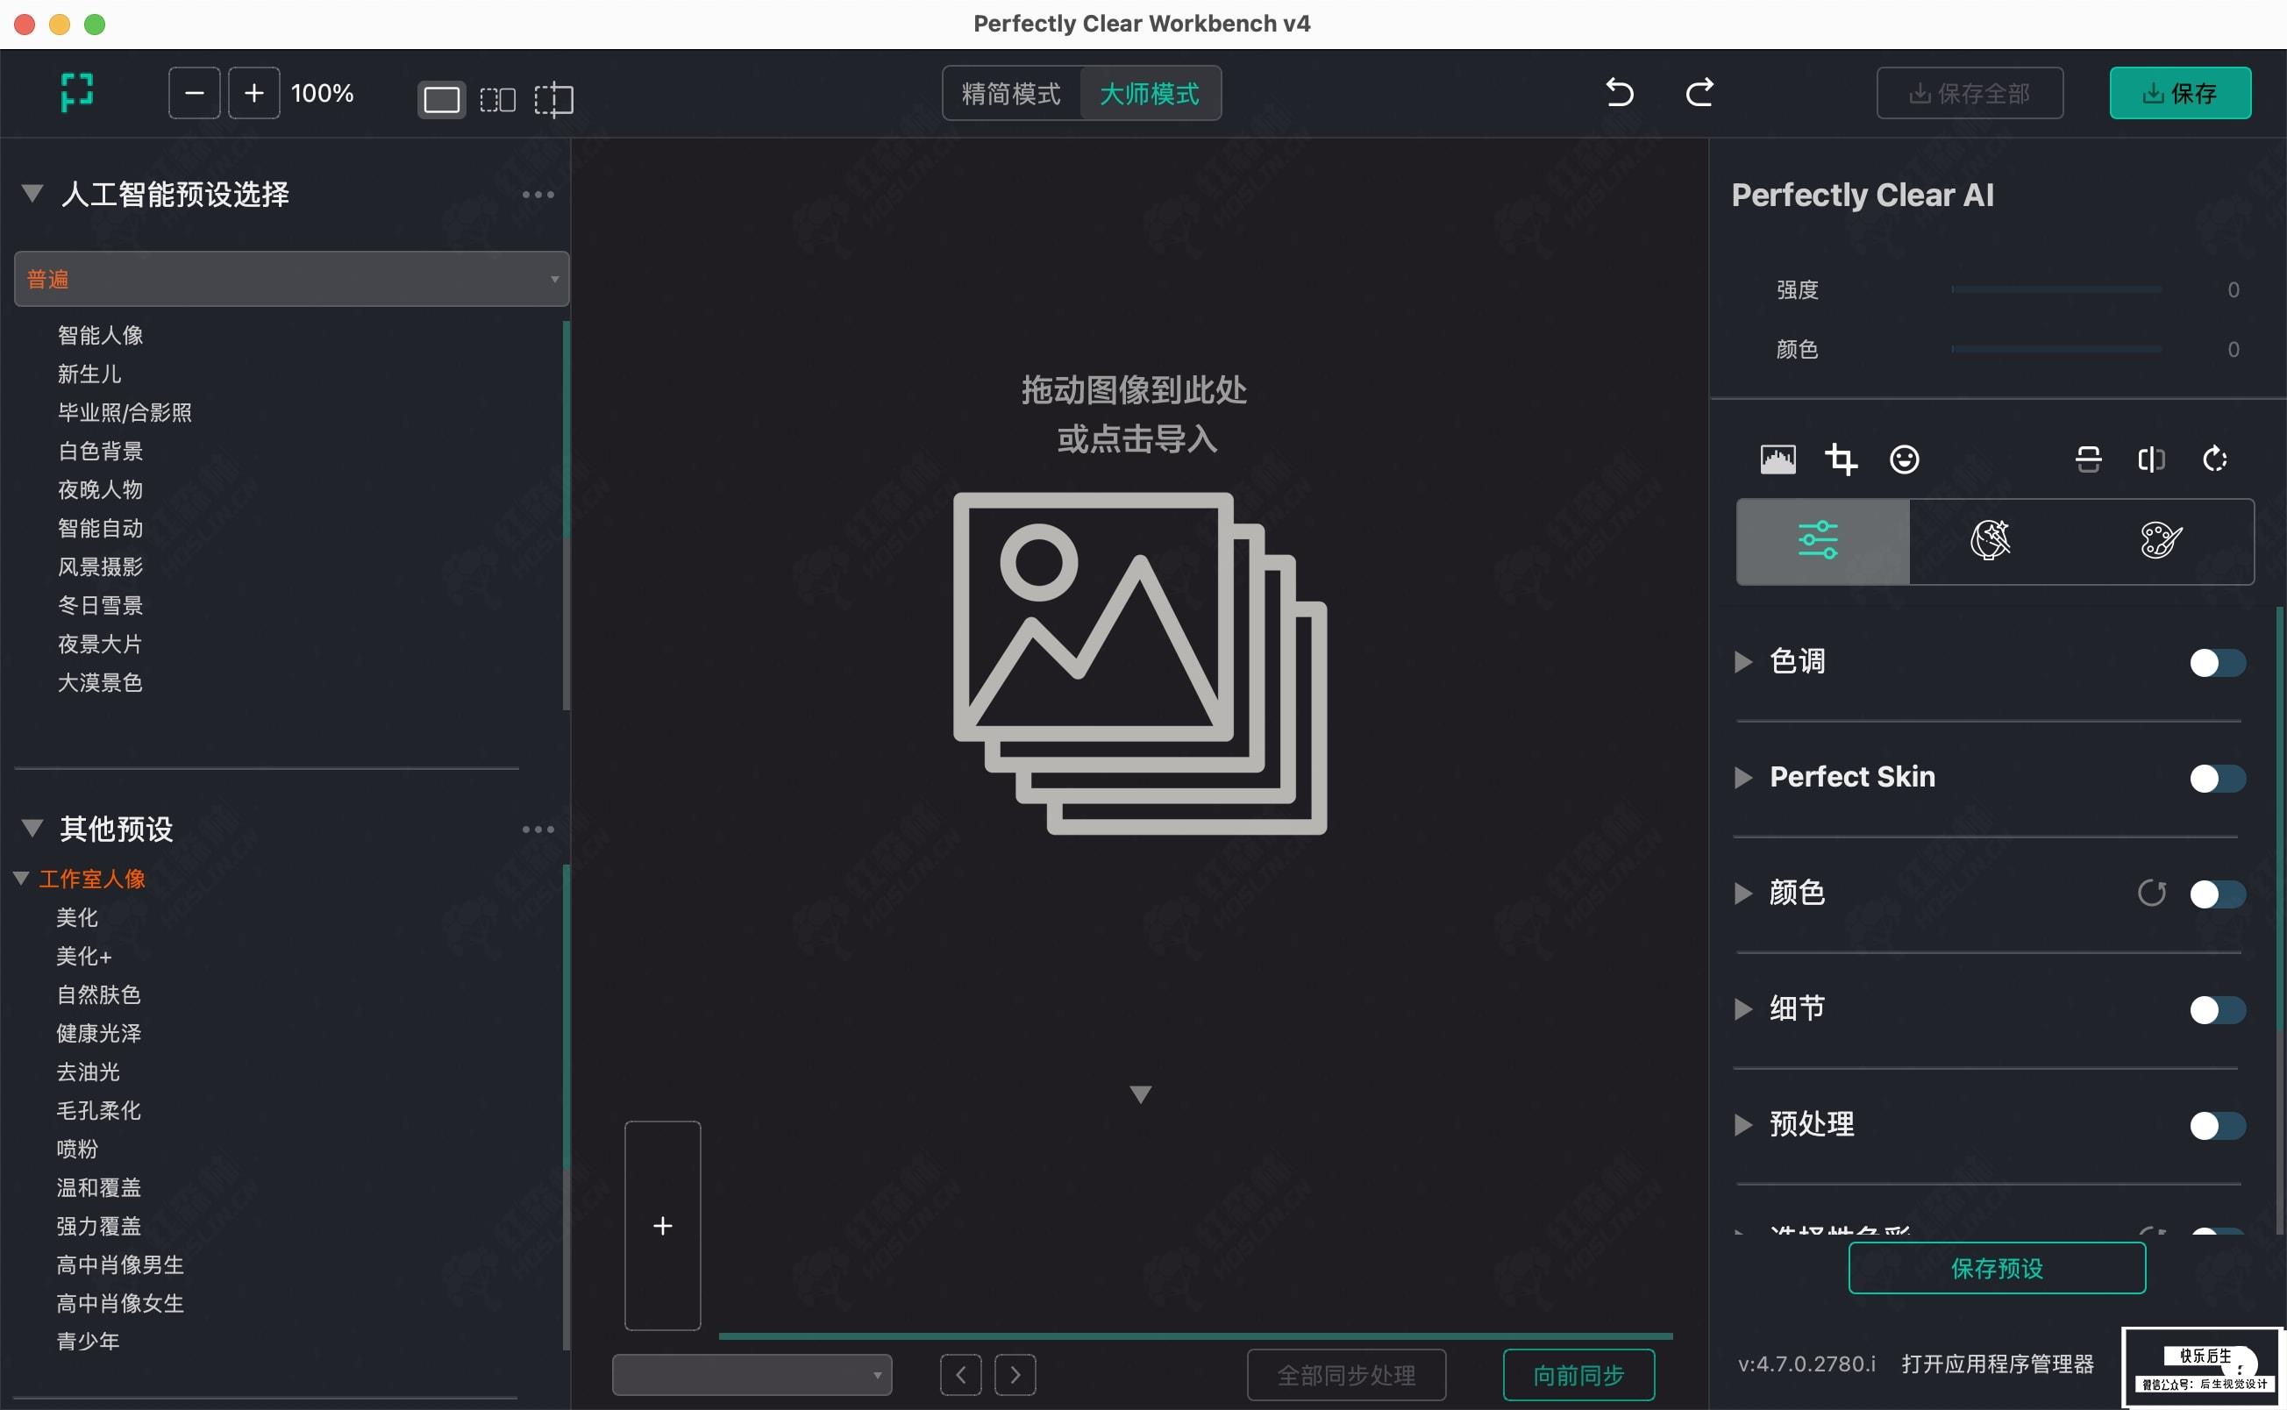
Task: Select the 自然肤色 preset
Action: click(x=99, y=995)
